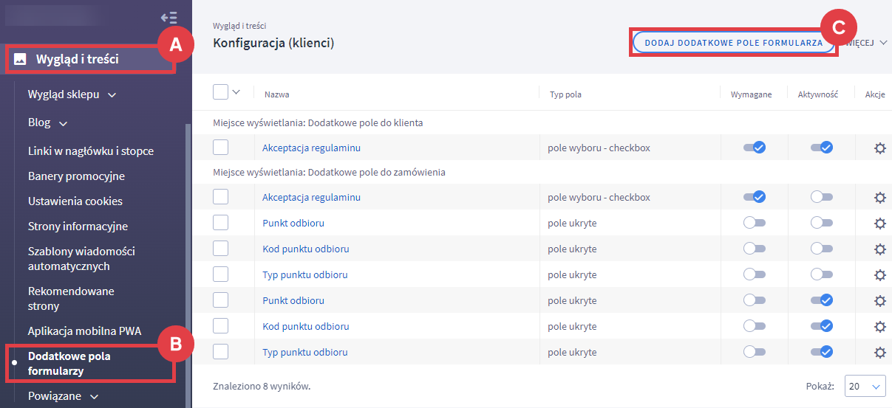Viewport: 892px width, 408px height.
Task: Click the image icon beside Wygląd i treści
Action: click(x=20, y=59)
